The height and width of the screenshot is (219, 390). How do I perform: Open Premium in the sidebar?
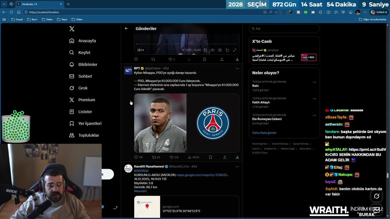coord(82,100)
